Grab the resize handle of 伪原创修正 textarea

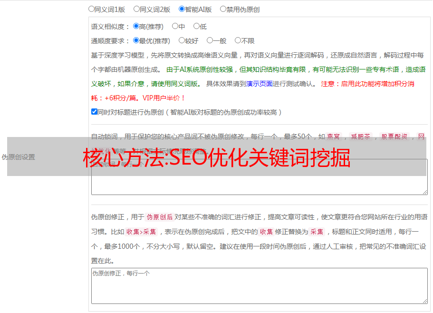tap(425, 301)
